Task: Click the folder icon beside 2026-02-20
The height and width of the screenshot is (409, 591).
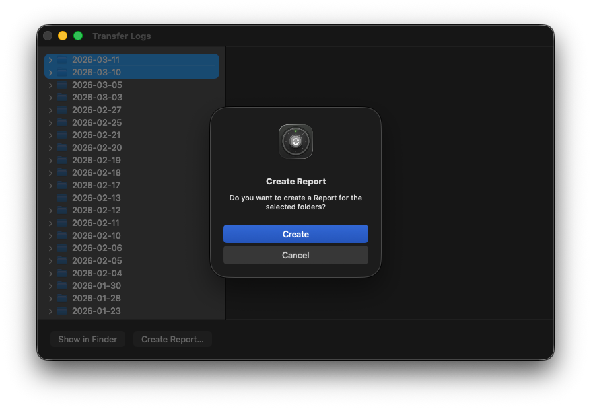Action: tap(62, 148)
